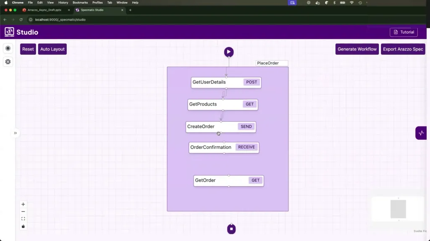Open the Tutorial document
Viewport: 430px width, 241px height.
pos(403,32)
